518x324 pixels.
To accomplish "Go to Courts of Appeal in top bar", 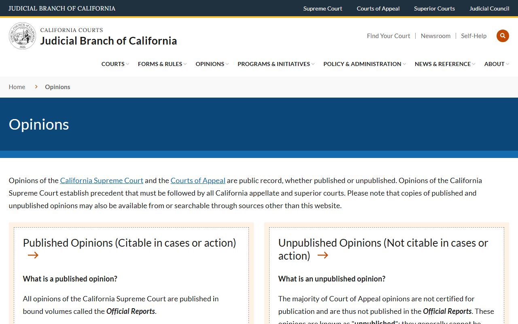I will (x=378, y=9).
